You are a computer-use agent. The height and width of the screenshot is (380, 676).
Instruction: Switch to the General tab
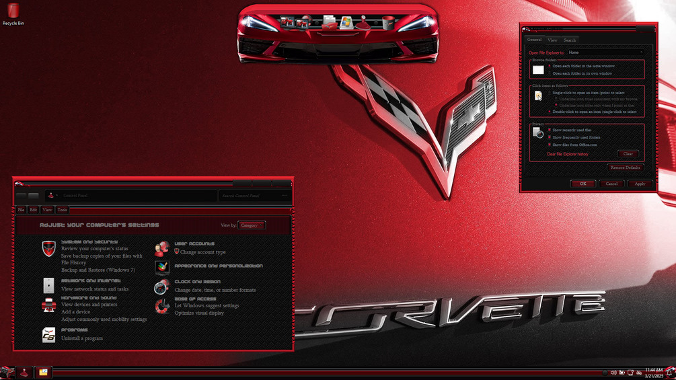coord(534,39)
